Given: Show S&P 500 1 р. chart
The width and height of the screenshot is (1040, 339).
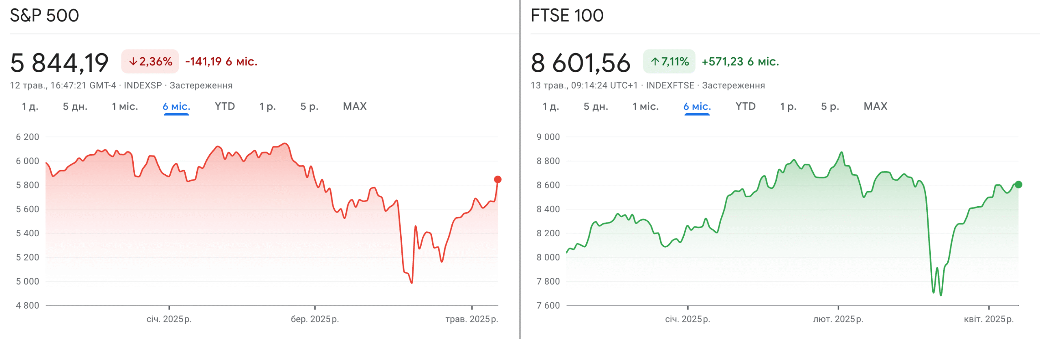Looking at the screenshot, I should coord(267,106).
